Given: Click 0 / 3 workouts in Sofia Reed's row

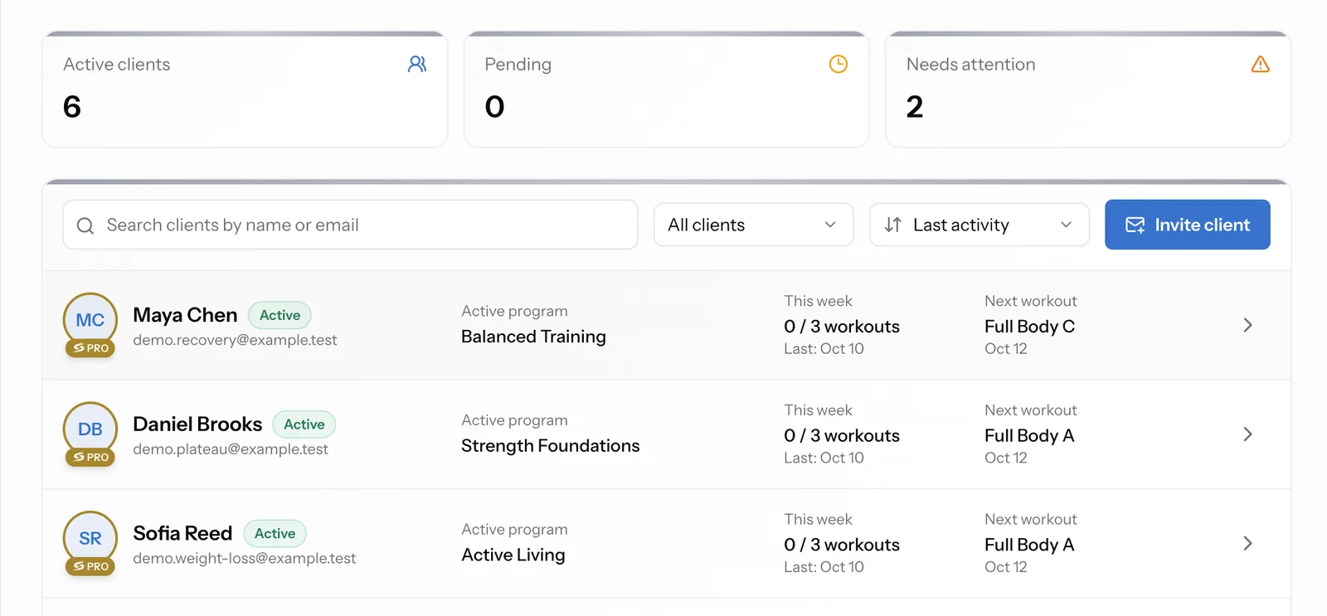Looking at the screenshot, I should pos(842,545).
